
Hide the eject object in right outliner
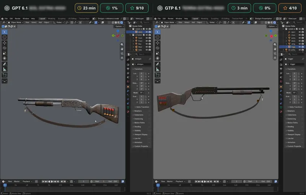pyautogui.click(x=300, y=32)
